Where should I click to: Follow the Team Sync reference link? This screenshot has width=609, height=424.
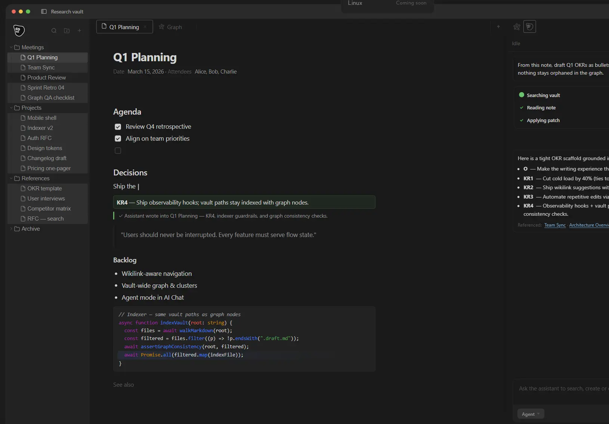[555, 225]
